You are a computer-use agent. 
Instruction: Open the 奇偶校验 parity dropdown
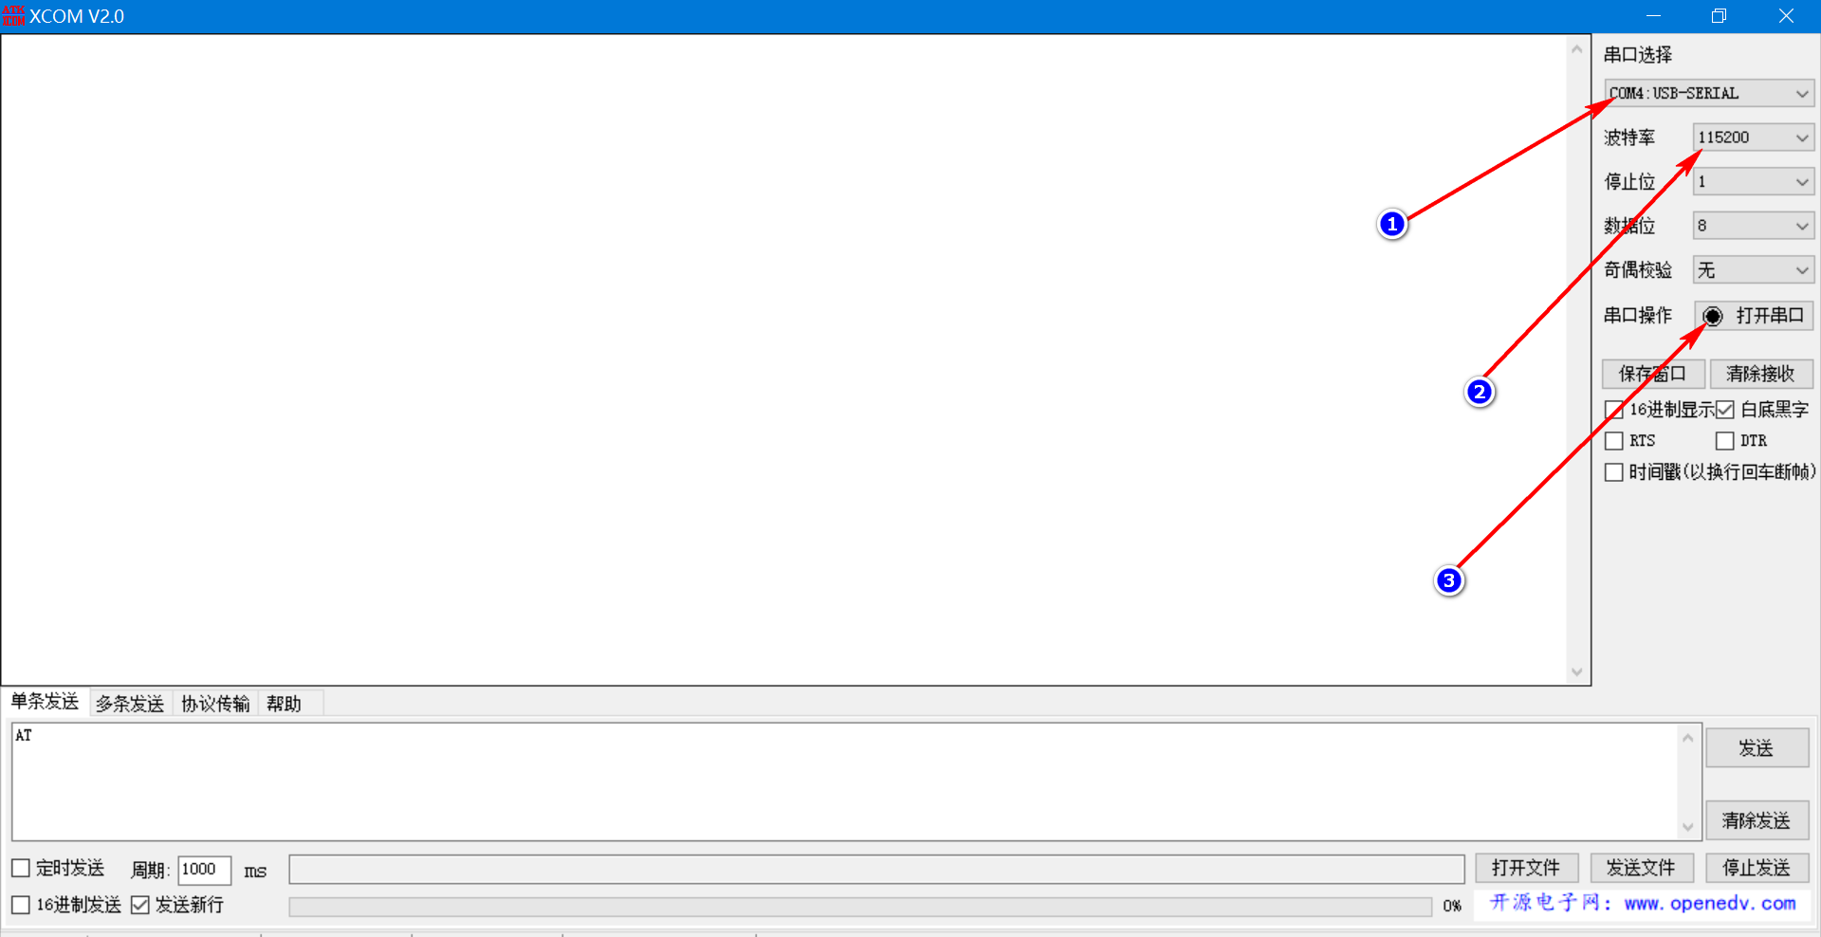[x=1754, y=270]
